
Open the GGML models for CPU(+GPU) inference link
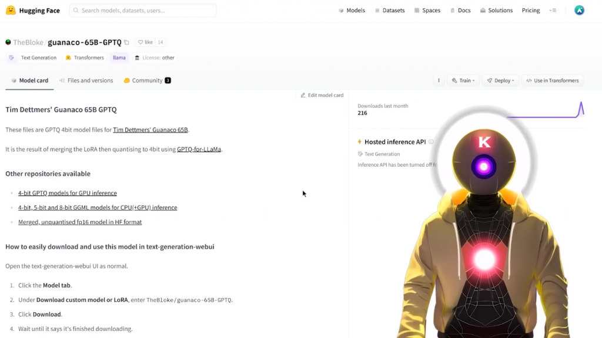[x=98, y=207]
